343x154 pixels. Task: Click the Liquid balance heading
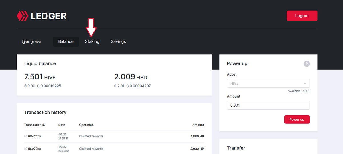tap(40, 63)
